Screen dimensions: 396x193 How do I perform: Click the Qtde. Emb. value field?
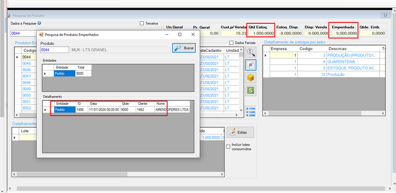tap(373, 33)
